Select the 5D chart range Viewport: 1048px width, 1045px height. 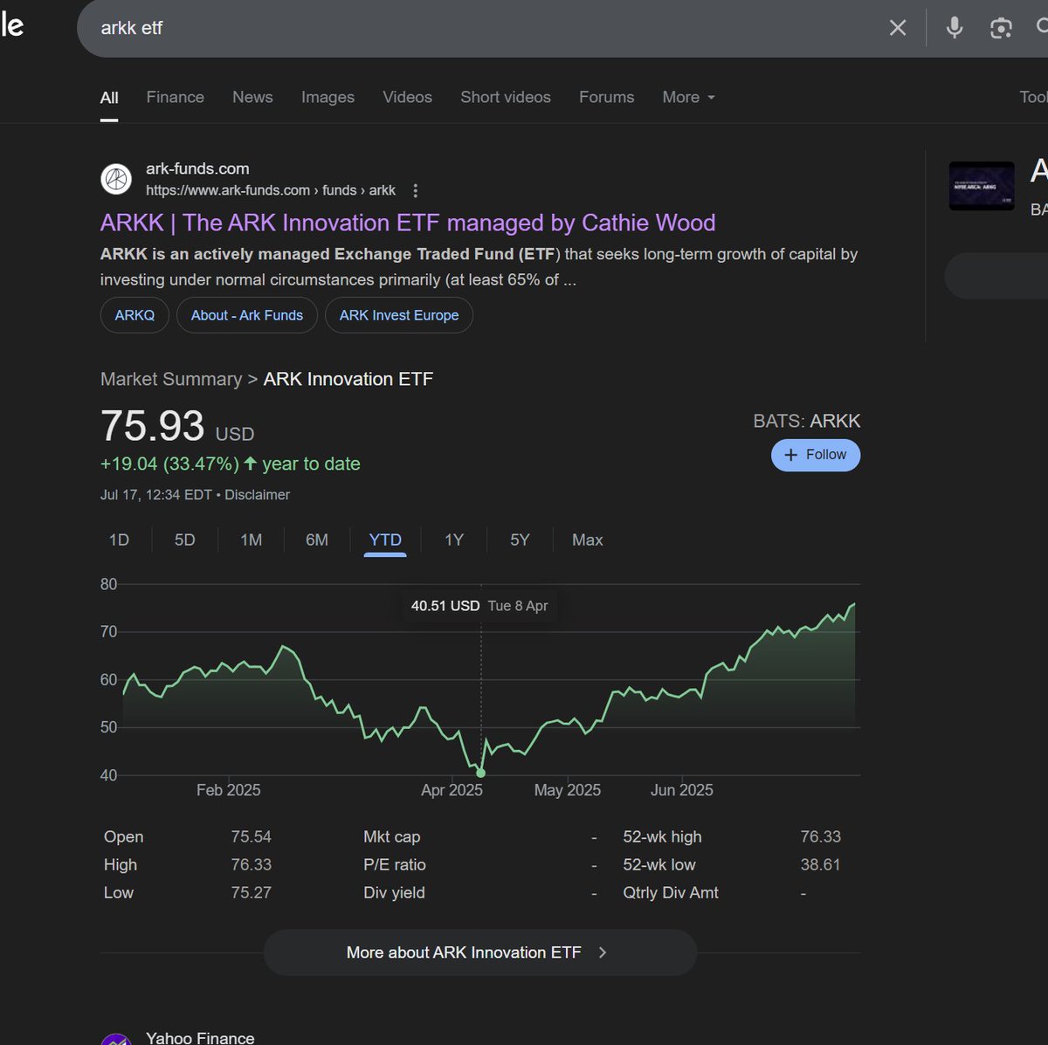[x=185, y=540]
